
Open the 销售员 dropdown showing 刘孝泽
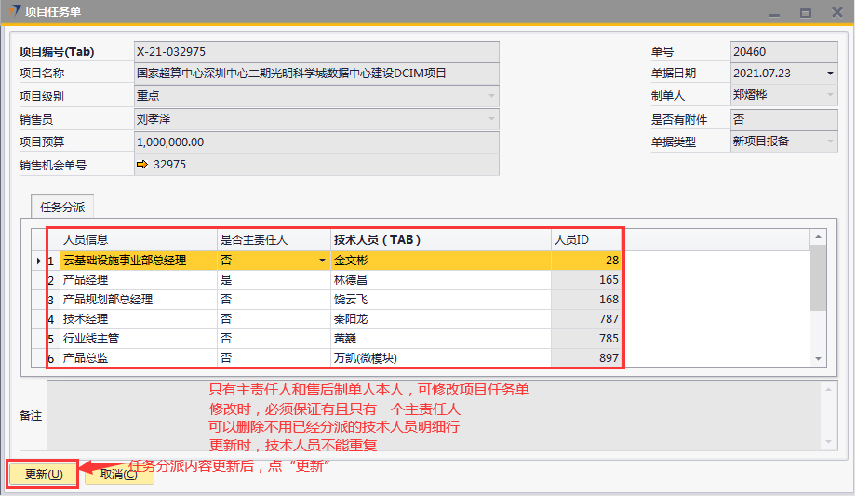coord(491,119)
